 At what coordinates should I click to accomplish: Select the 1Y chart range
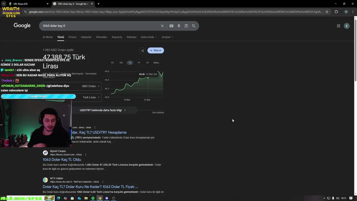click(139, 63)
